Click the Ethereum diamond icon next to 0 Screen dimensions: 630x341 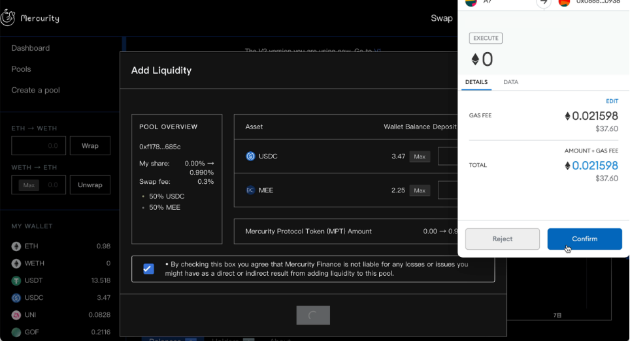pos(475,59)
